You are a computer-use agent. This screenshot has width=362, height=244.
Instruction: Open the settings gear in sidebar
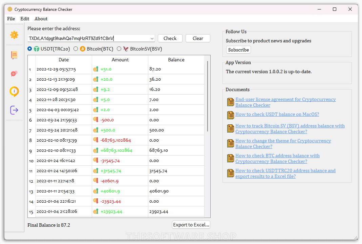14,35
